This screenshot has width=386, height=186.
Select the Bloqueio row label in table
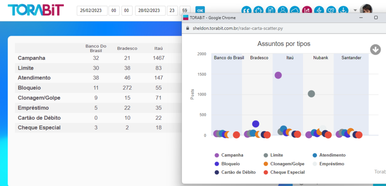[x=29, y=88]
